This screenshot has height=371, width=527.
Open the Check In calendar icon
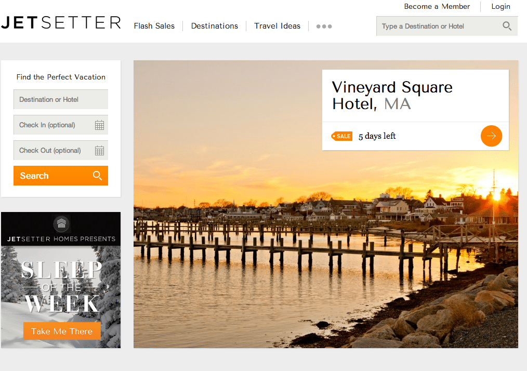pos(99,125)
